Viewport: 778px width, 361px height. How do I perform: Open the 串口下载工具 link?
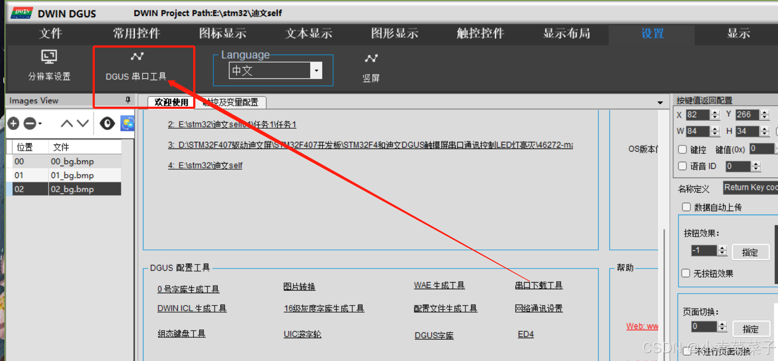coord(539,285)
